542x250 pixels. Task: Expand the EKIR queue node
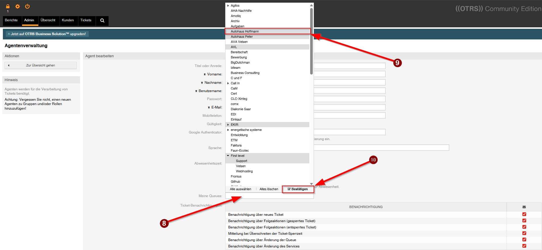click(228, 125)
